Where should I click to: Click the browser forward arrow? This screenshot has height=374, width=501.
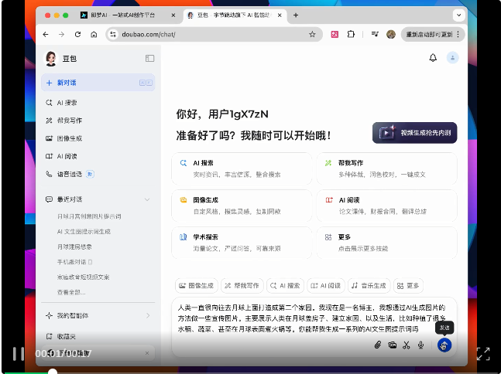coord(61,35)
